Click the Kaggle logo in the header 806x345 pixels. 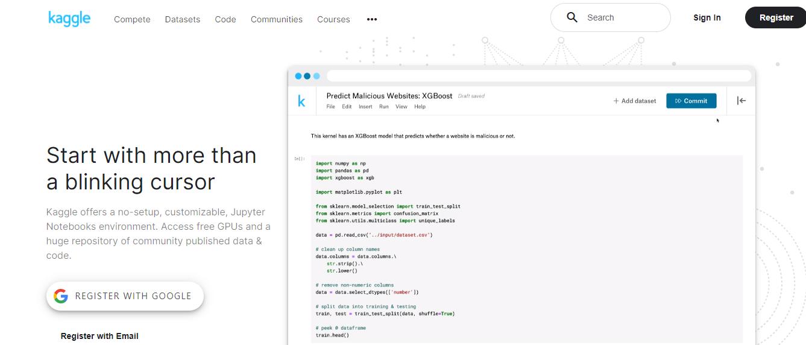coord(69,19)
